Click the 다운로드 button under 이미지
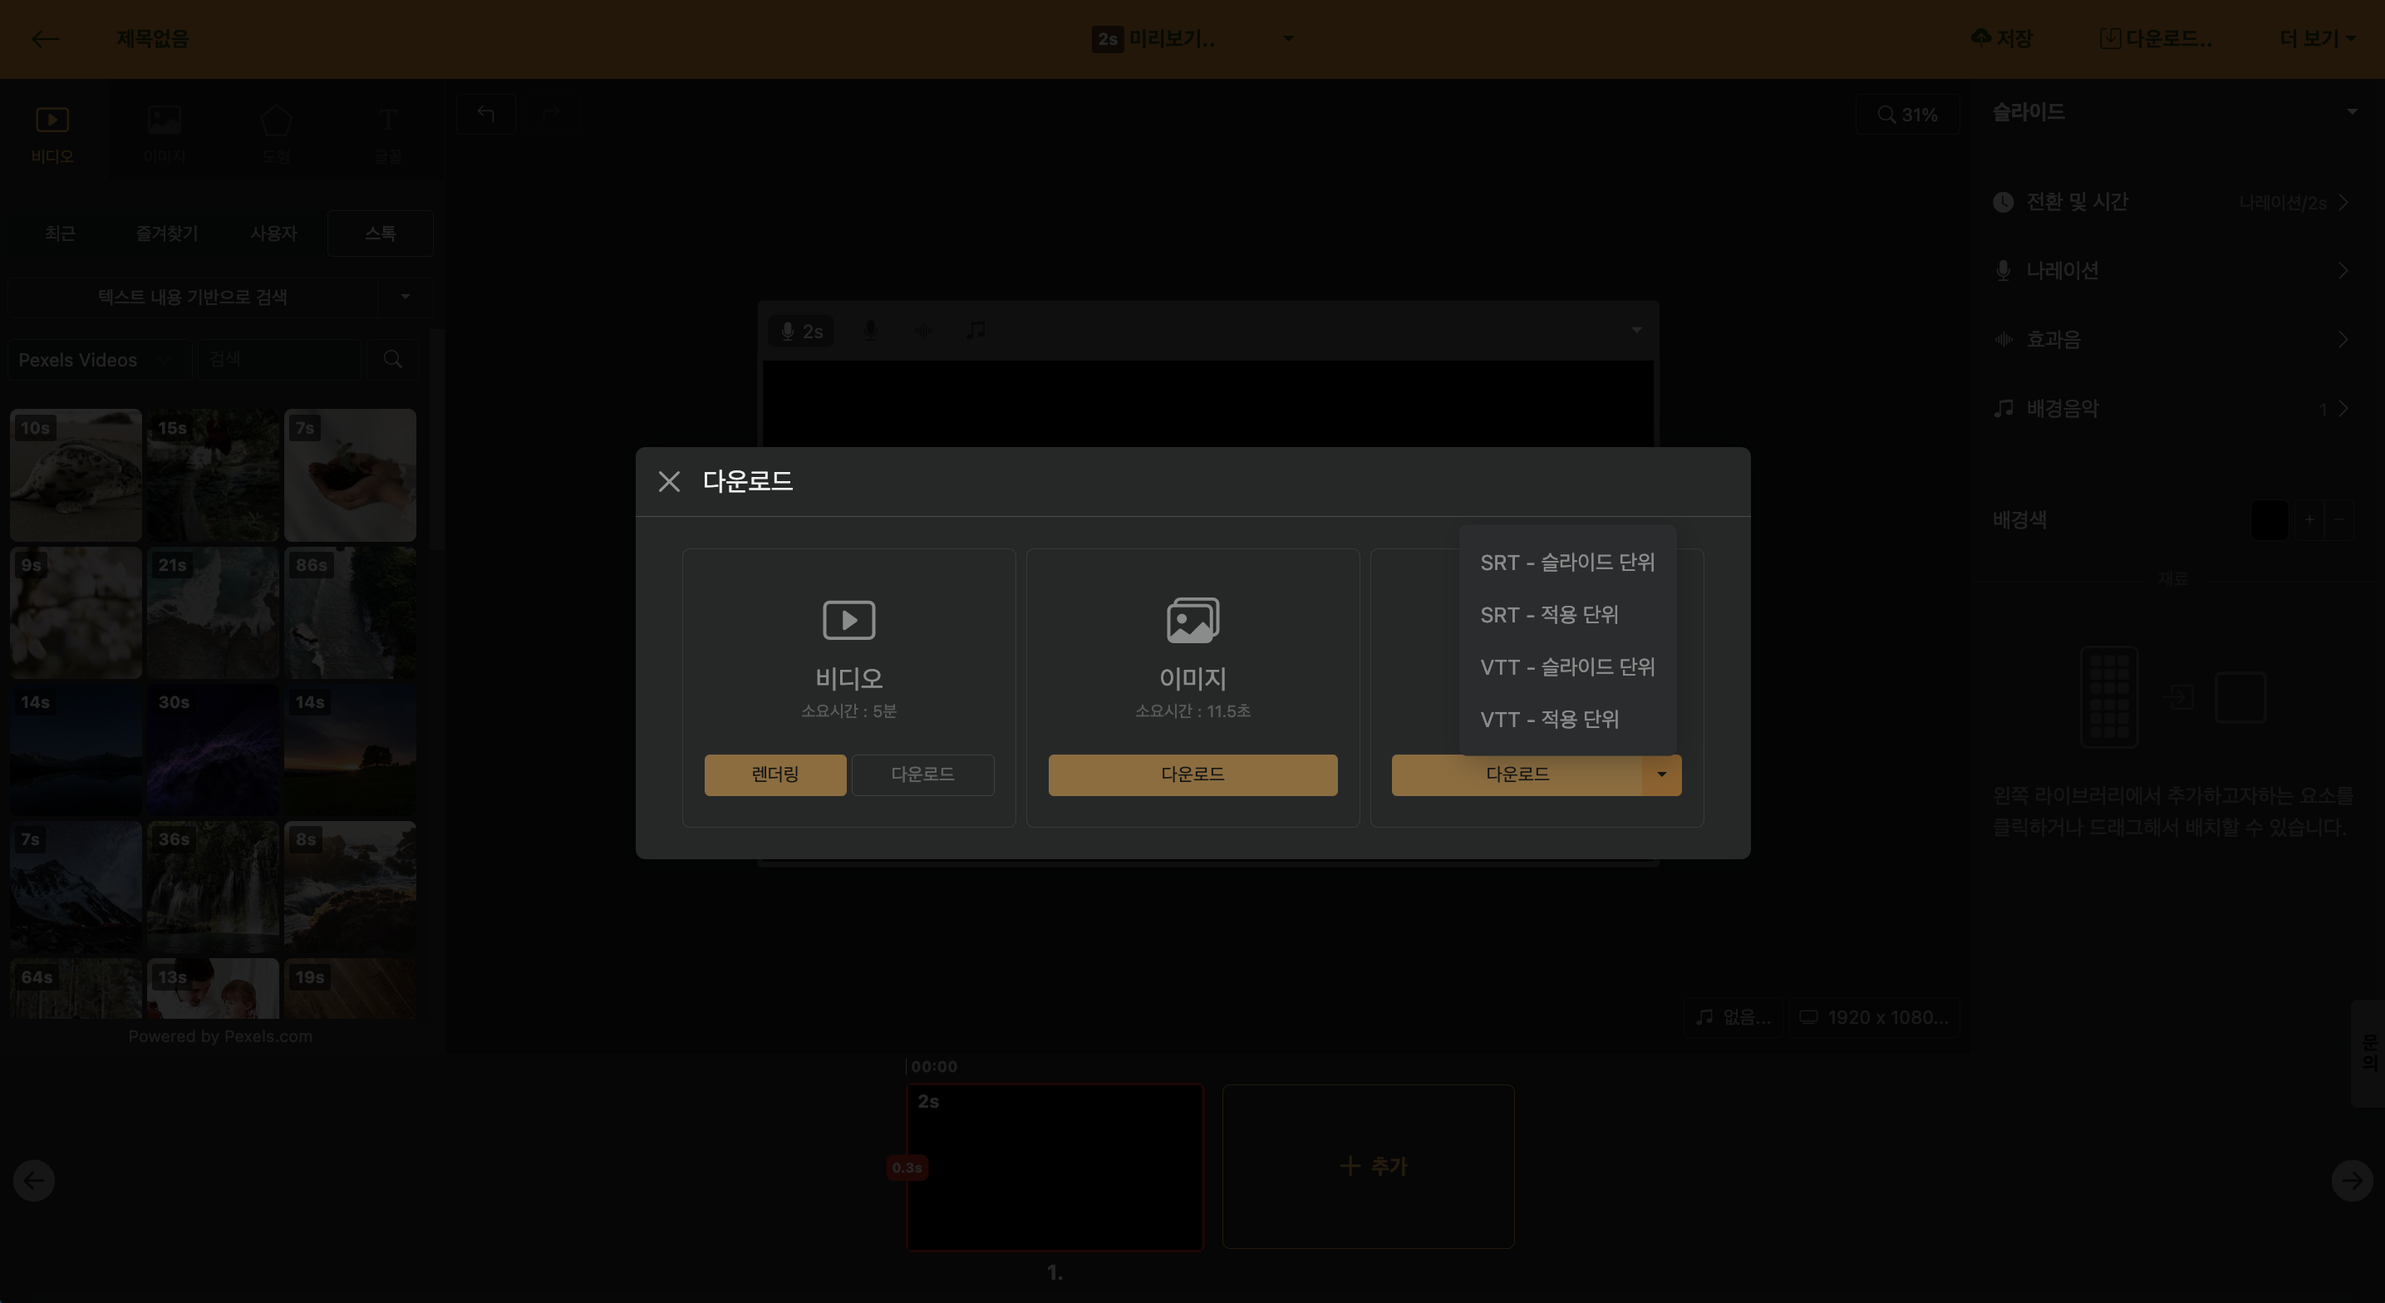 [1192, 774]
